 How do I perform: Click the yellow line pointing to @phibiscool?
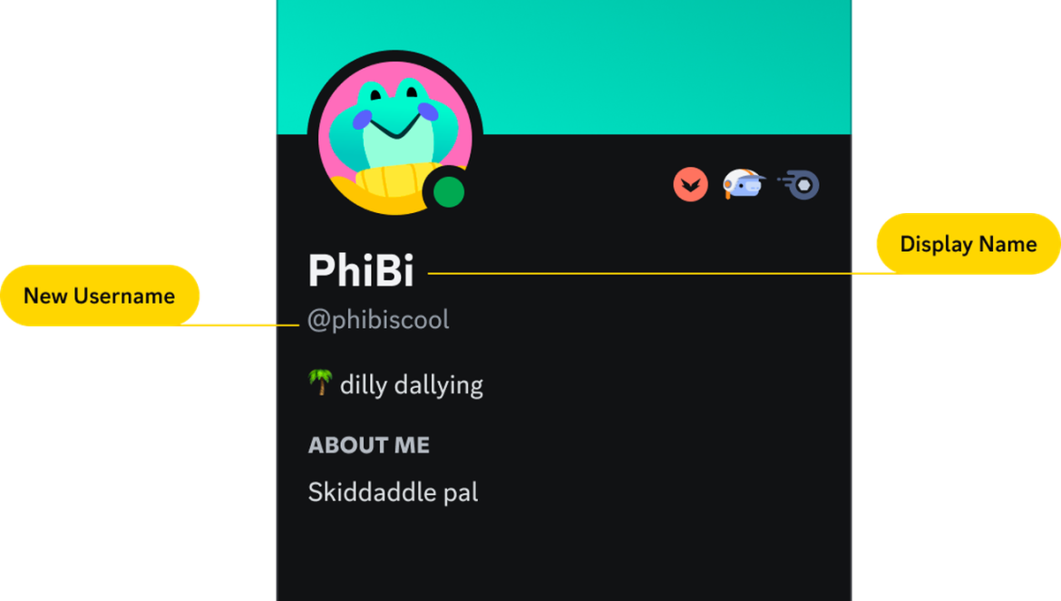click(240, 325)
